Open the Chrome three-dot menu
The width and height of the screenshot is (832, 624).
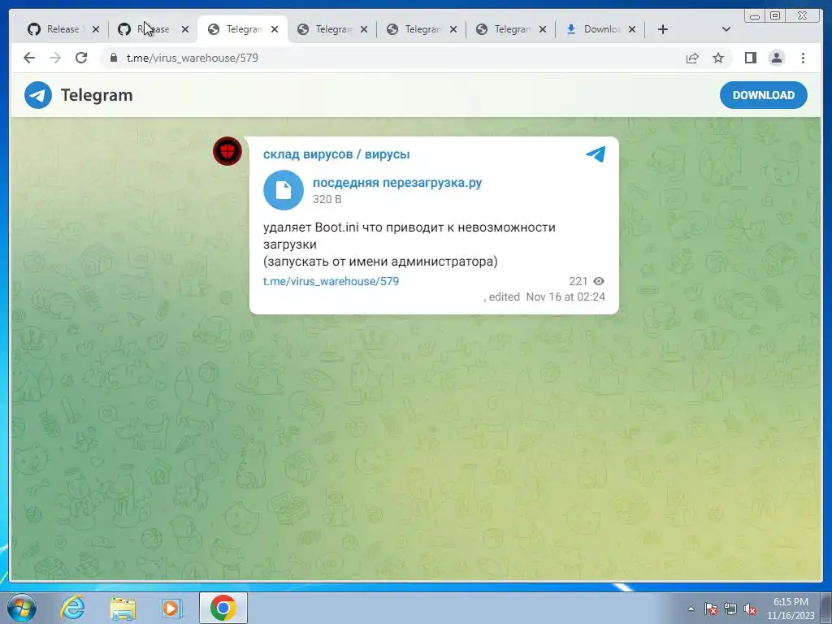coord(803,58)
